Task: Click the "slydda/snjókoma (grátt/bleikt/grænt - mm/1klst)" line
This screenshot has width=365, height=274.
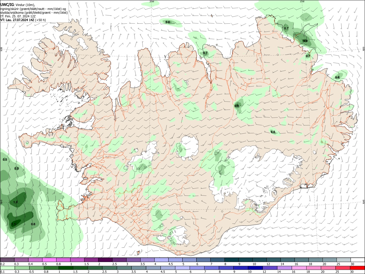Action: [x=34, y=13]
